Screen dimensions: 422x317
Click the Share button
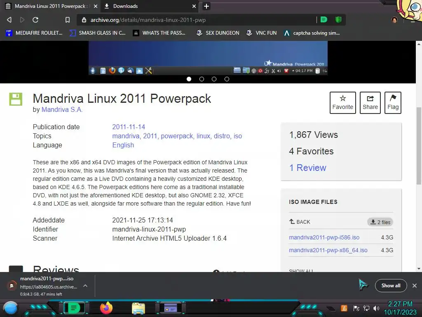370,103
